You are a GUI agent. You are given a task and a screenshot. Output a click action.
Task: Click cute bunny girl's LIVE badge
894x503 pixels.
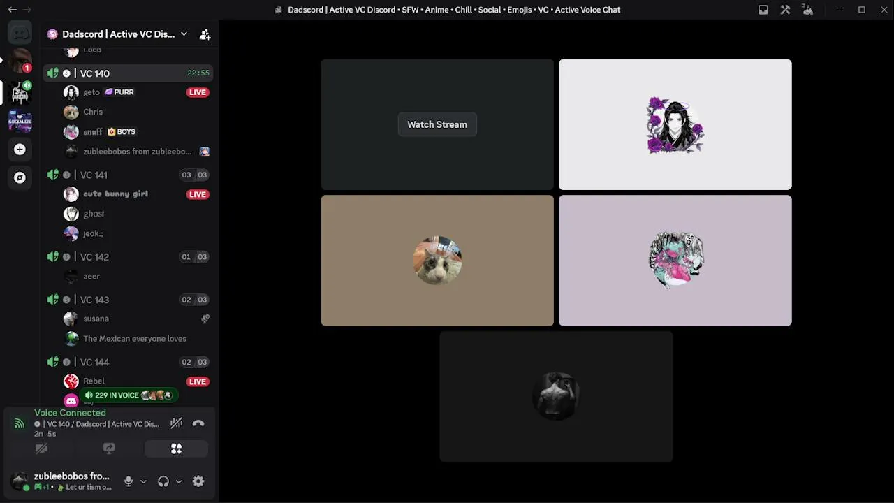click(198, 194)
